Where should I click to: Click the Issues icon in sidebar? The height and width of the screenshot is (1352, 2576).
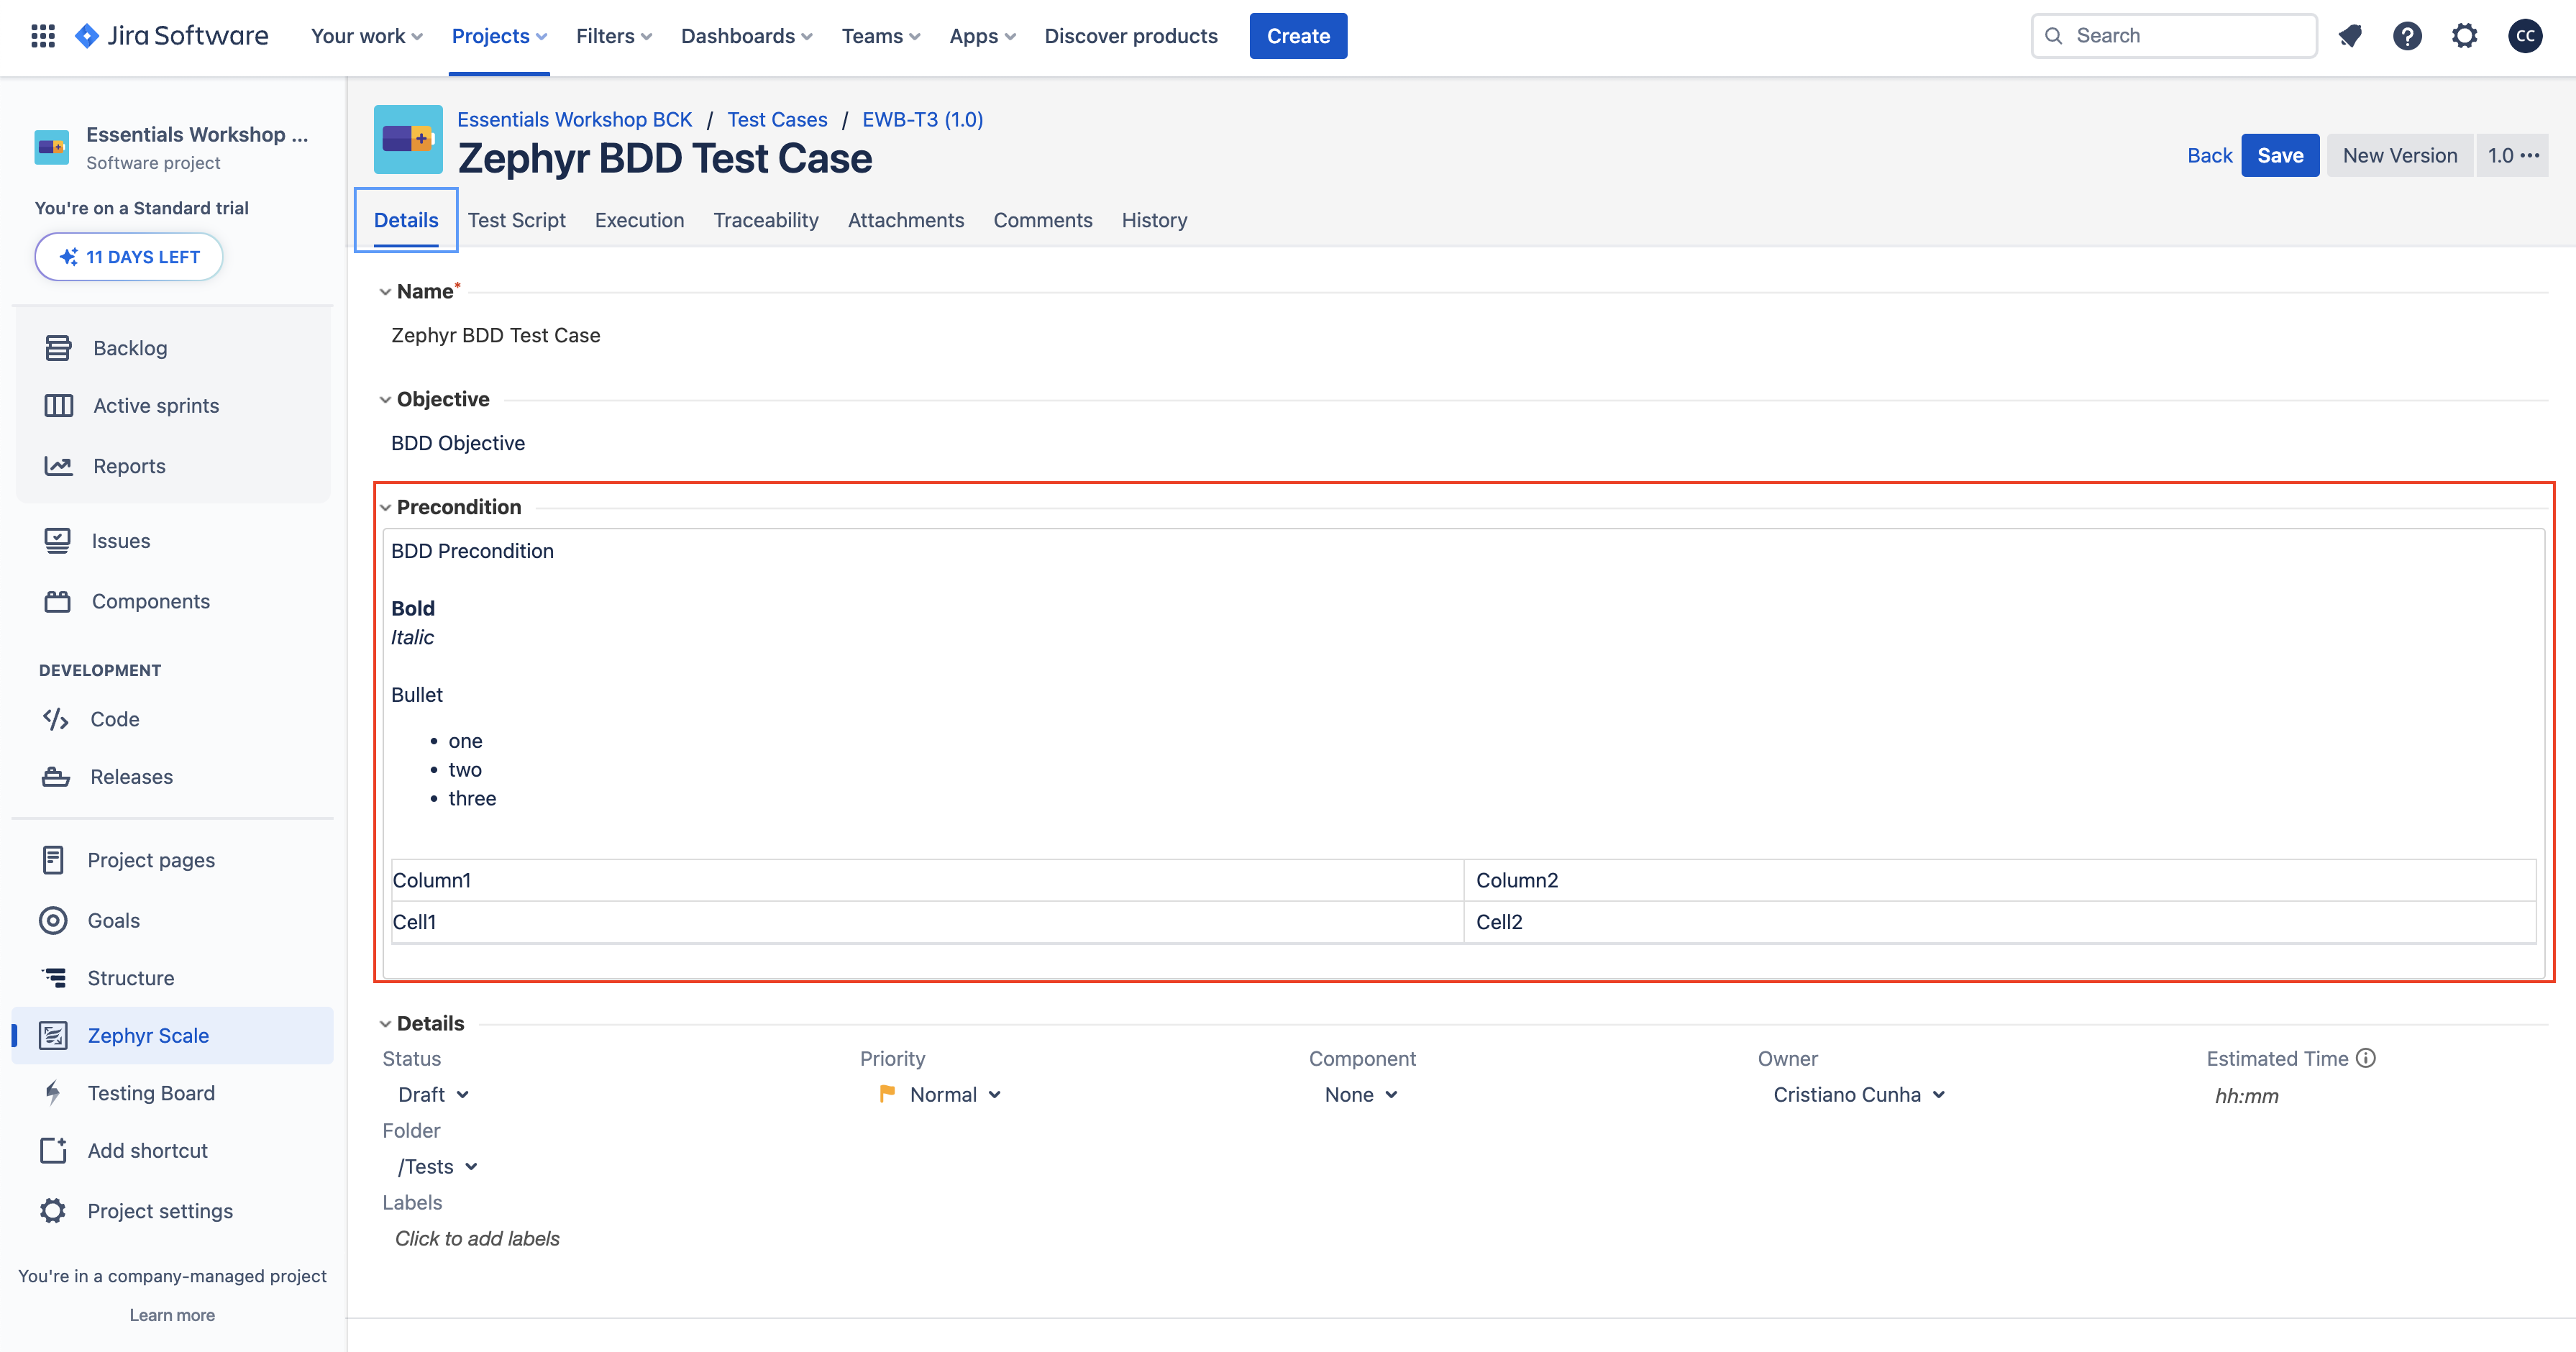(57, 541)
